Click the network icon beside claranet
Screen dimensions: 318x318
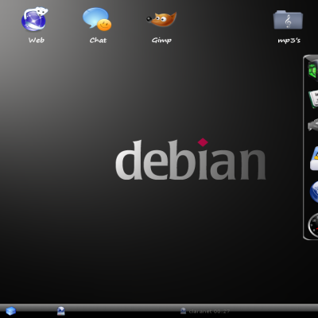183,311
